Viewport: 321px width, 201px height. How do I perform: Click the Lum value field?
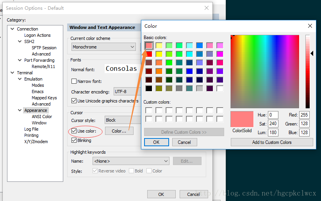(x=273, y=133)
